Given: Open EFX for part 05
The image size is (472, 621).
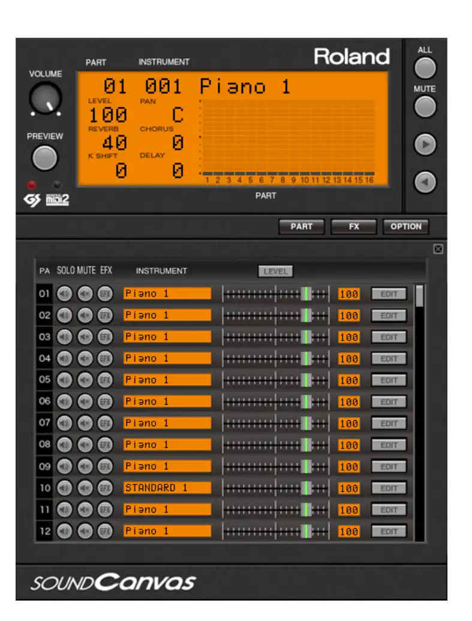Looking at the screenshot, I should coord(105,380).
